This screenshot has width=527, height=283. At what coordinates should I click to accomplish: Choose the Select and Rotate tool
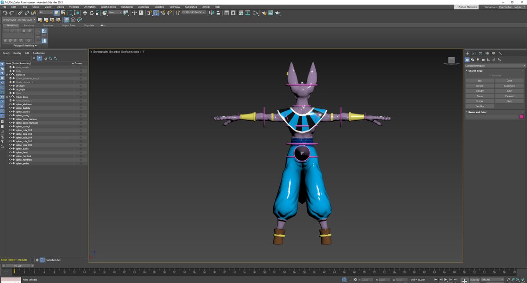(91, 13)
